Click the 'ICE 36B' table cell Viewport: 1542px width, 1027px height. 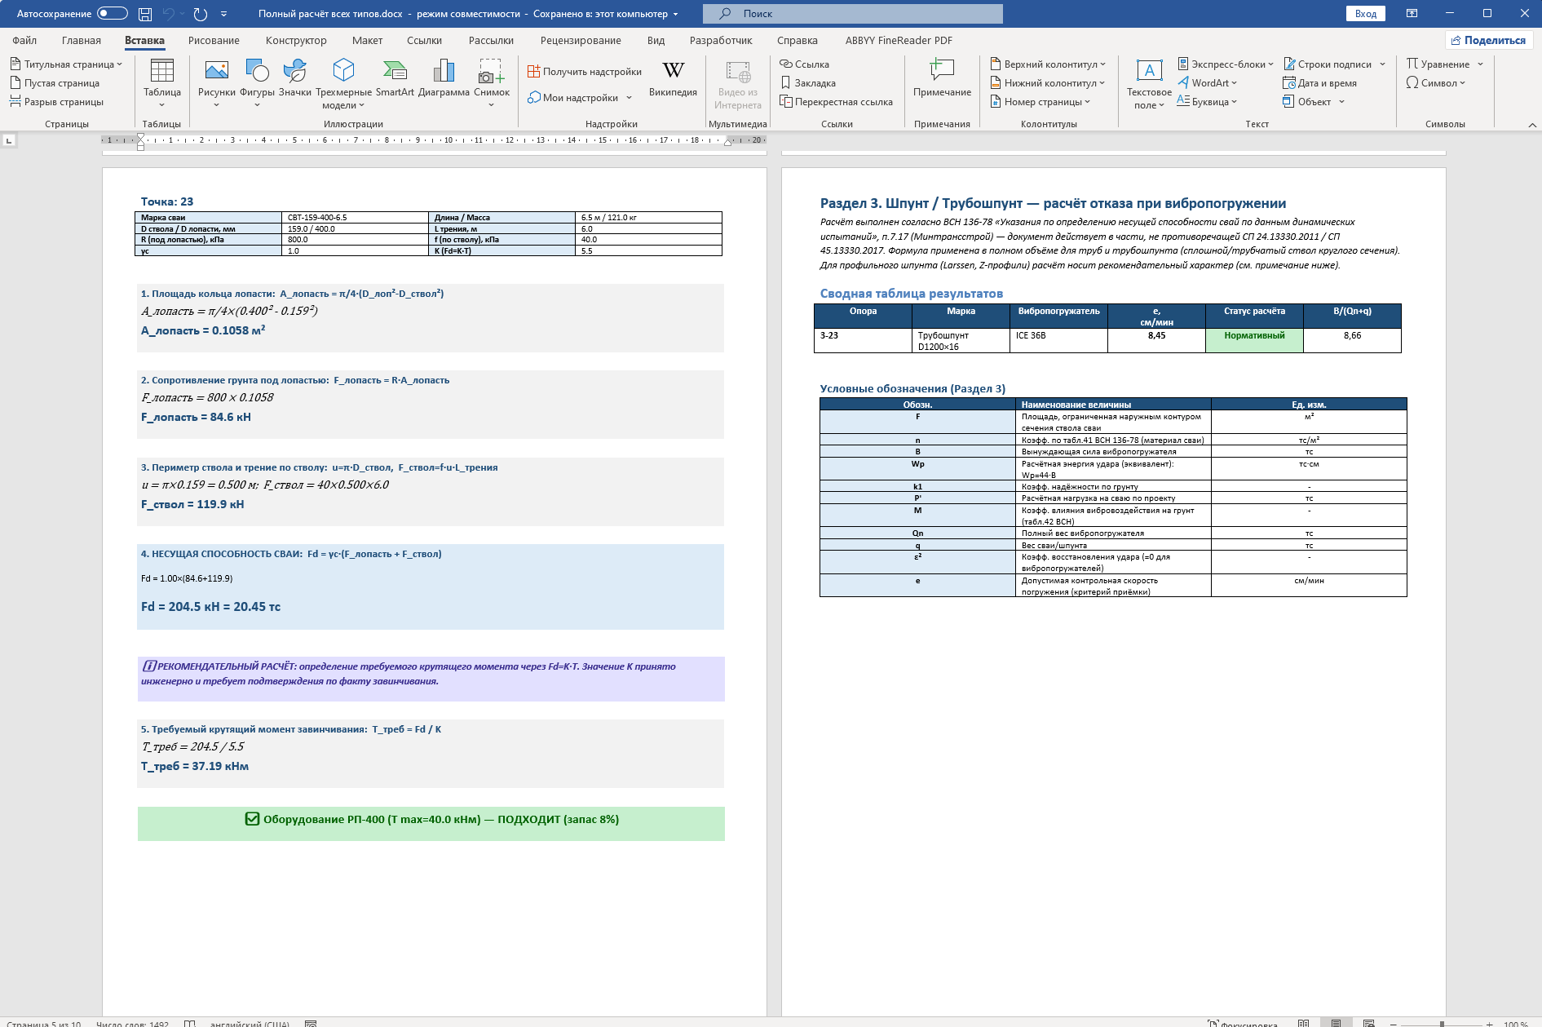click(x=1058, y=340)
